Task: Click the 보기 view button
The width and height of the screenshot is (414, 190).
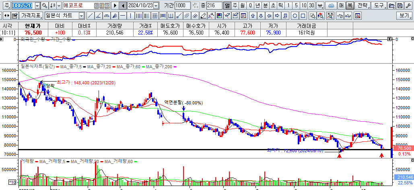Action: tap(404, 16)
